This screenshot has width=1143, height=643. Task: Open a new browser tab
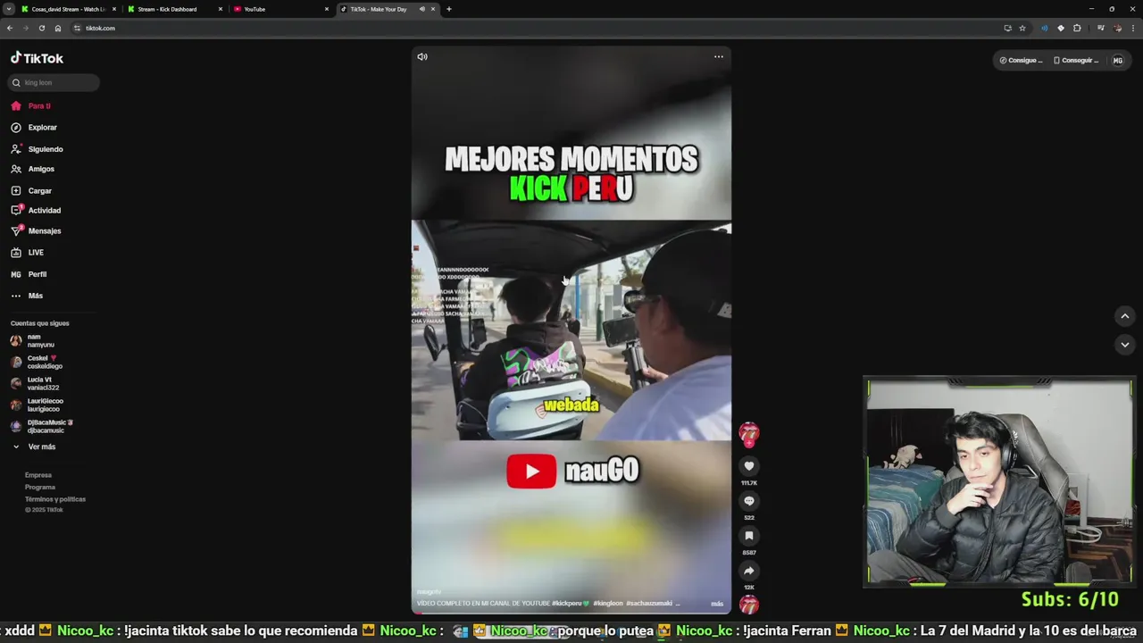tap(449, 9)
